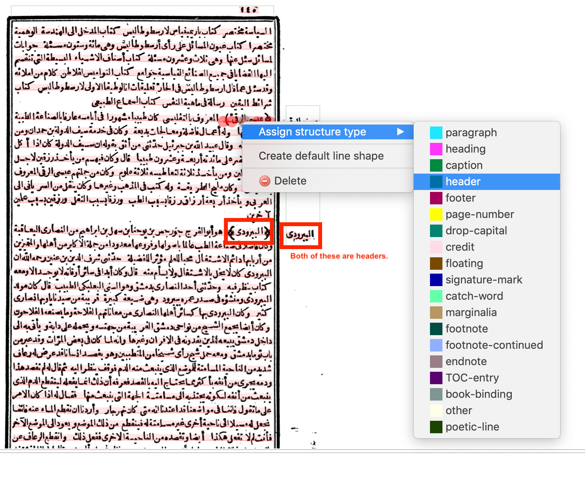The width and height of the screenshot is (585, 478).
Task: Click the cream swatch next to other
Action: 436,410
